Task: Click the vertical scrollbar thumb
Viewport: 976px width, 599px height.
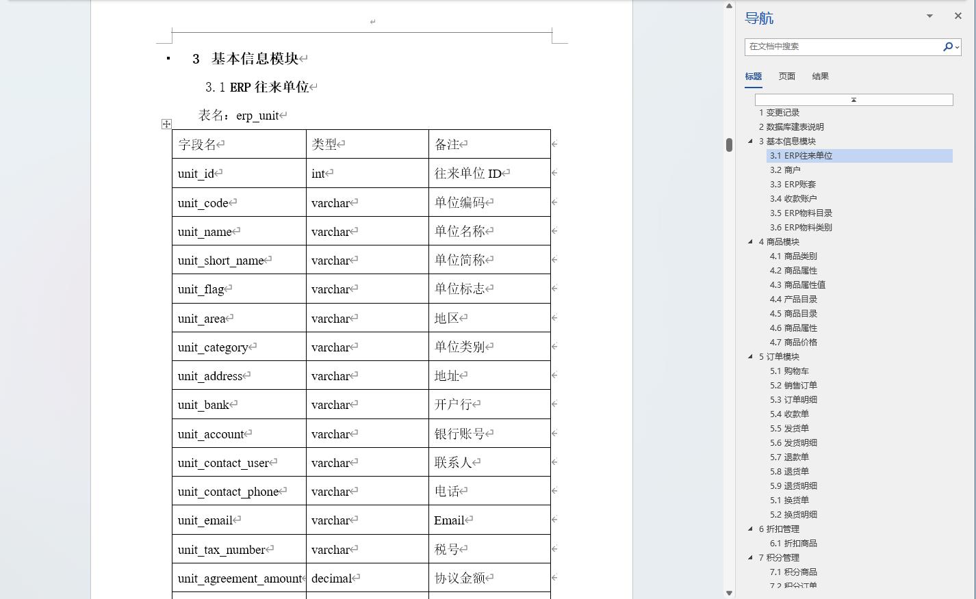Action: [729, 144]
